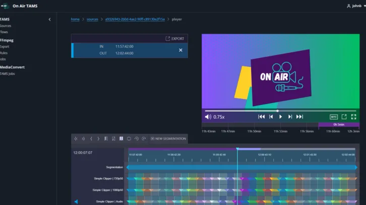
Task: Change the 0.75x playback speed
Action: 219,117
